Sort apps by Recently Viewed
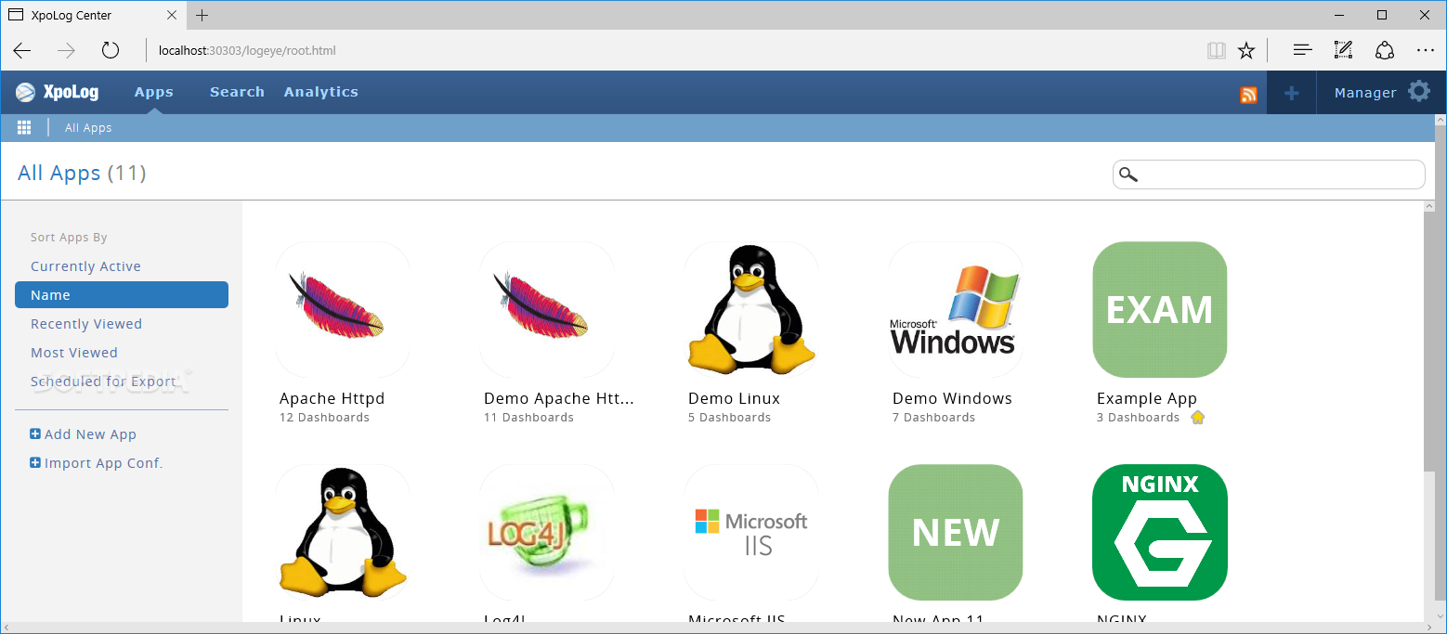This screenshot has height=634, width=1447. point(86,324)
